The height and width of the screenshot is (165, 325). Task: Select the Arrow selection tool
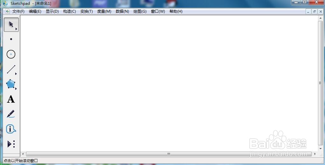pos(11,24)
